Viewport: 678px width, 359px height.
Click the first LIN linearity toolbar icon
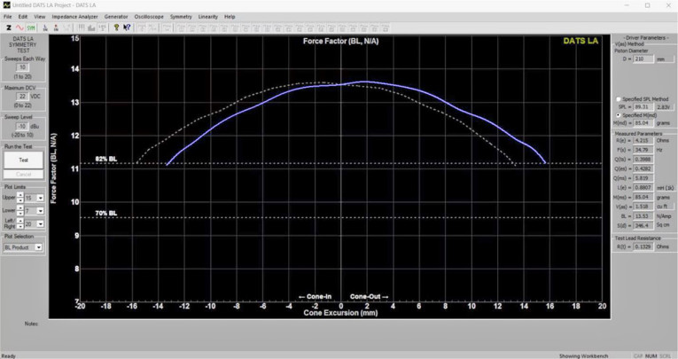tap(44, 27)
